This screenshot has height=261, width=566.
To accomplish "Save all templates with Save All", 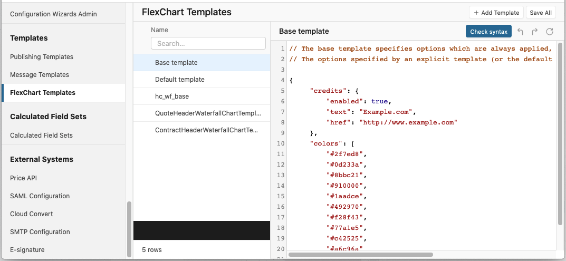I will [541, 13].
